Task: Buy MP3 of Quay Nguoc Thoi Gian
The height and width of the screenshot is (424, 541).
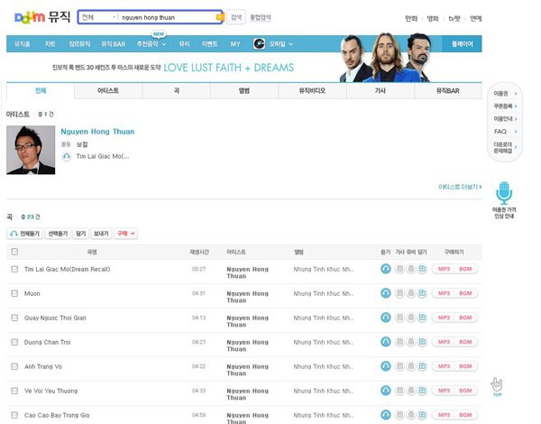Action: click(444, 318)
